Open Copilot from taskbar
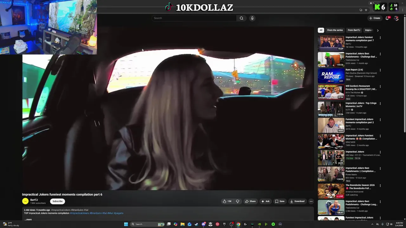 tap(175, 224)
